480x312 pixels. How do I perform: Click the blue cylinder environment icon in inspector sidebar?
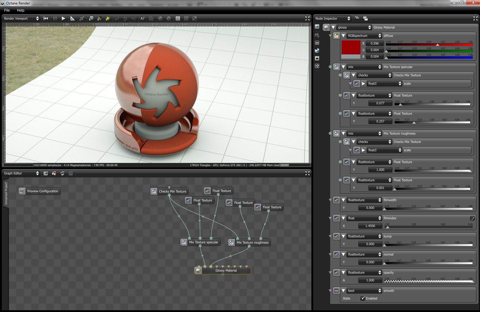(317, 51)
